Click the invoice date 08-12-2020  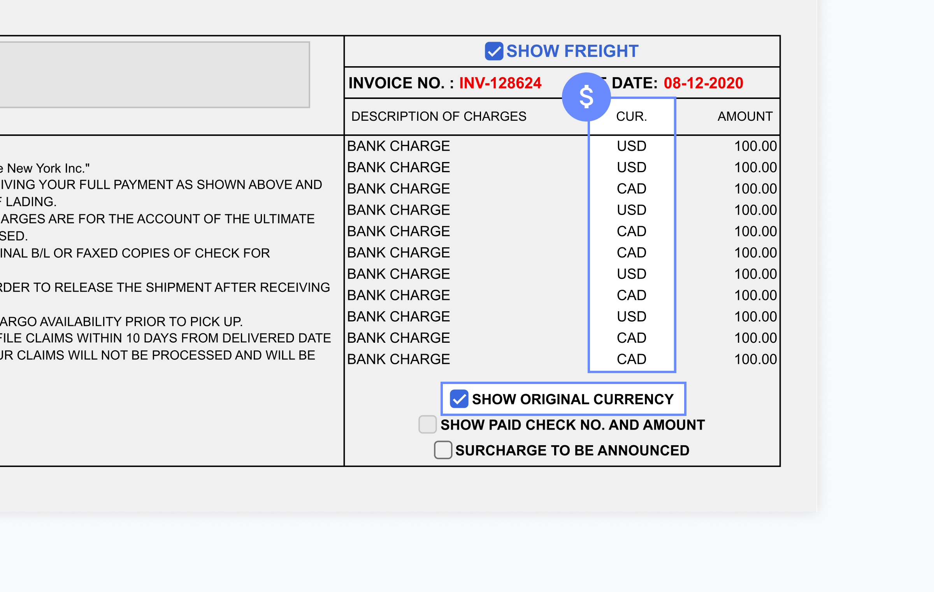(703, 83)
